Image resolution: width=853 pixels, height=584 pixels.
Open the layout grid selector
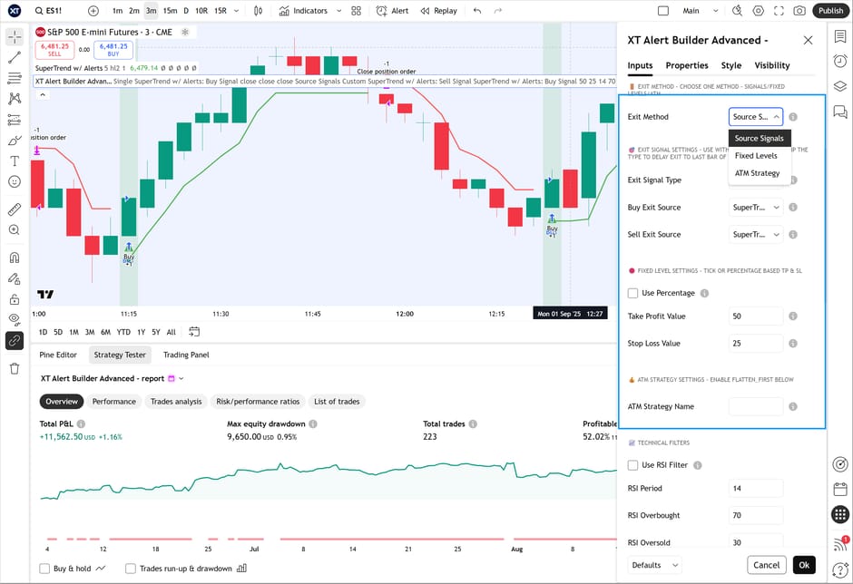(357, 11)
